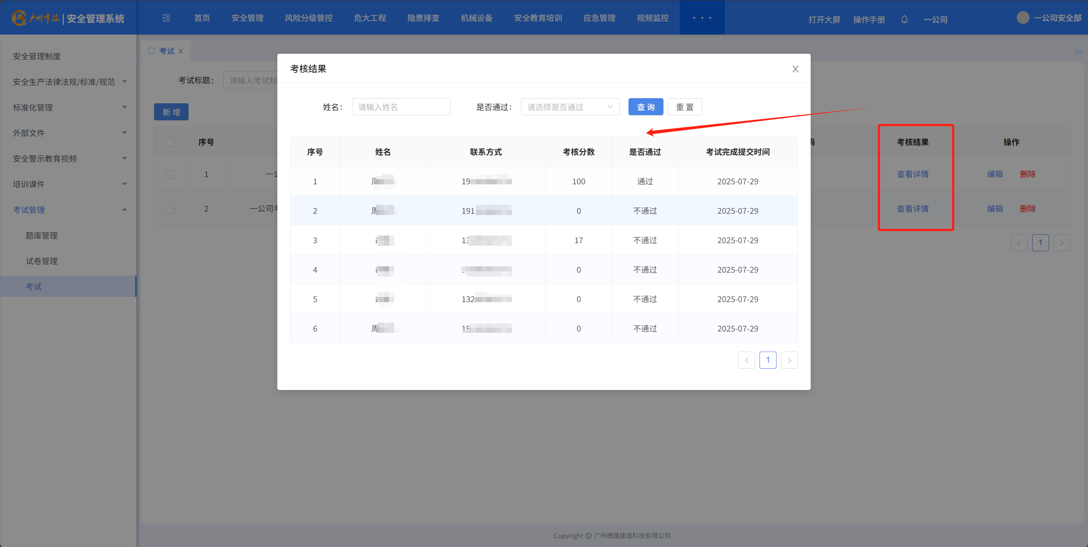Click the 姓名 input field
The width and height of the screenshot is (1088, 547).
click(x=401, y=107)
